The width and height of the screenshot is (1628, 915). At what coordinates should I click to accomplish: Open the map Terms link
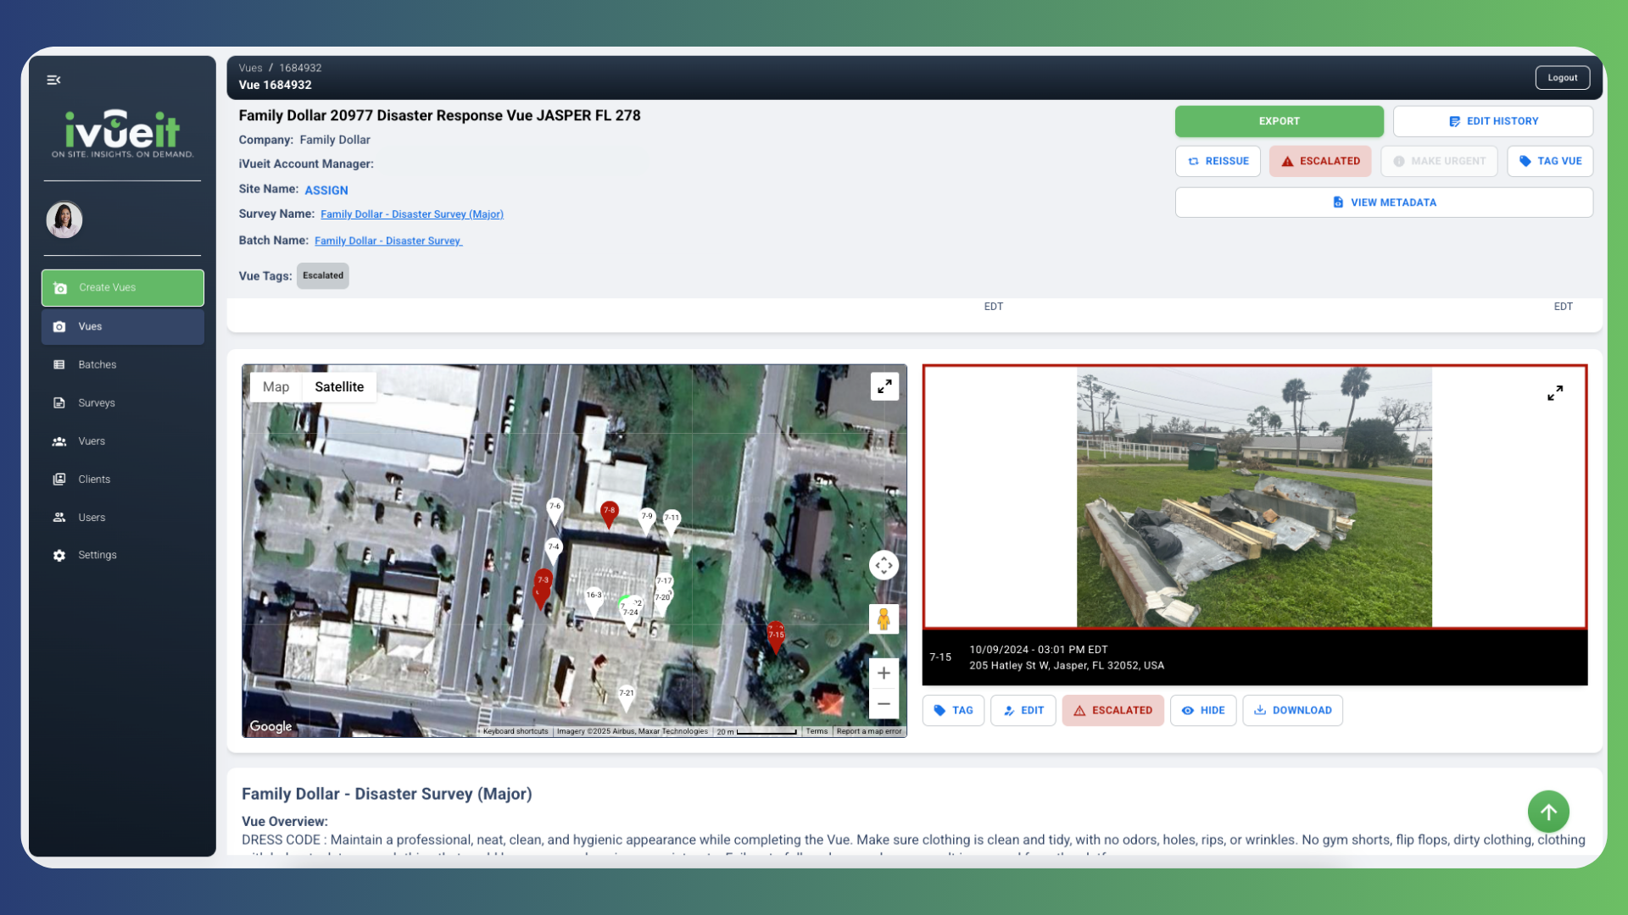[817, 731]
